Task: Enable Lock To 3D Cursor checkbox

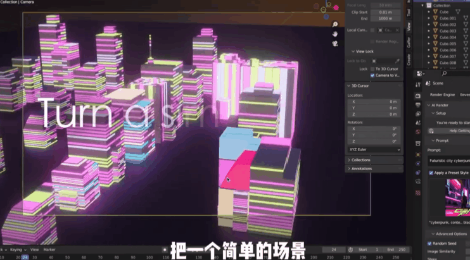Action: click(x=372, y=69)
